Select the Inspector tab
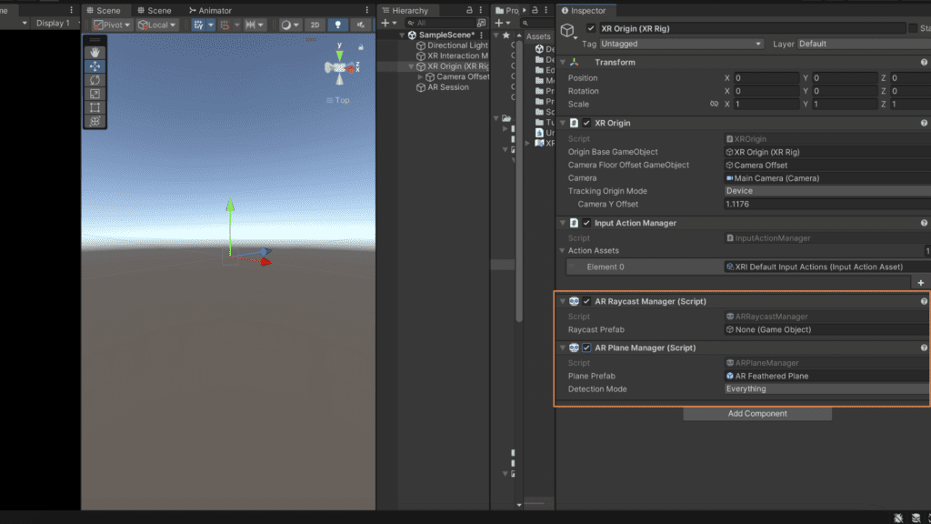This screenshot has height=524, width=931. (x=586, y=10)
